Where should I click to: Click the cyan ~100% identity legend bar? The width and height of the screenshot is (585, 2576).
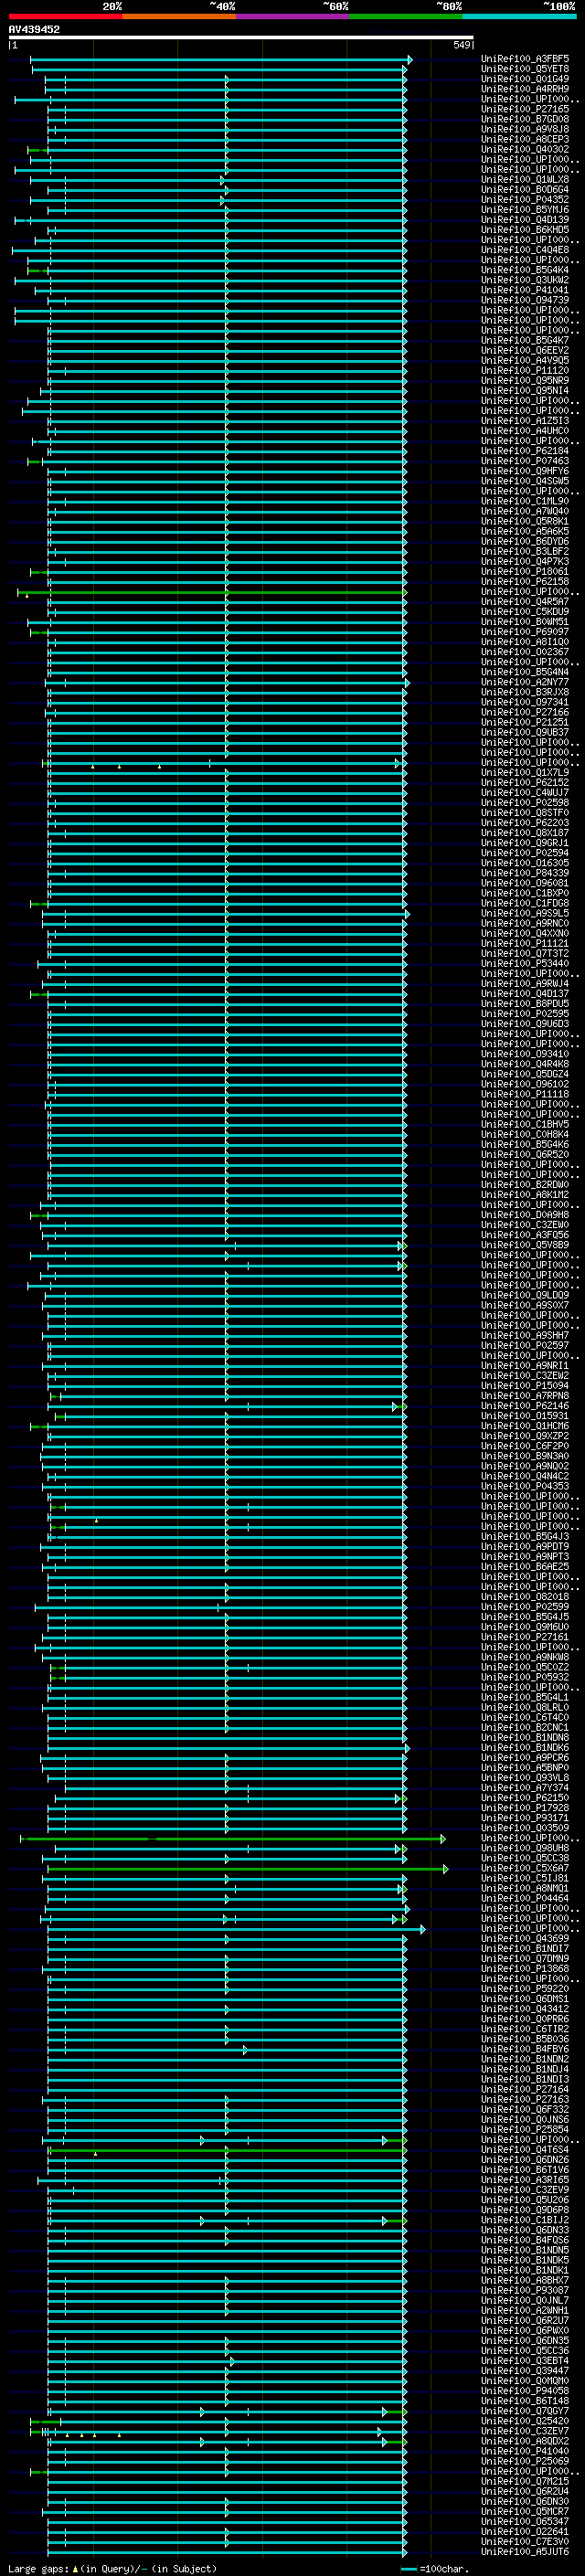[x=519, y=17]
